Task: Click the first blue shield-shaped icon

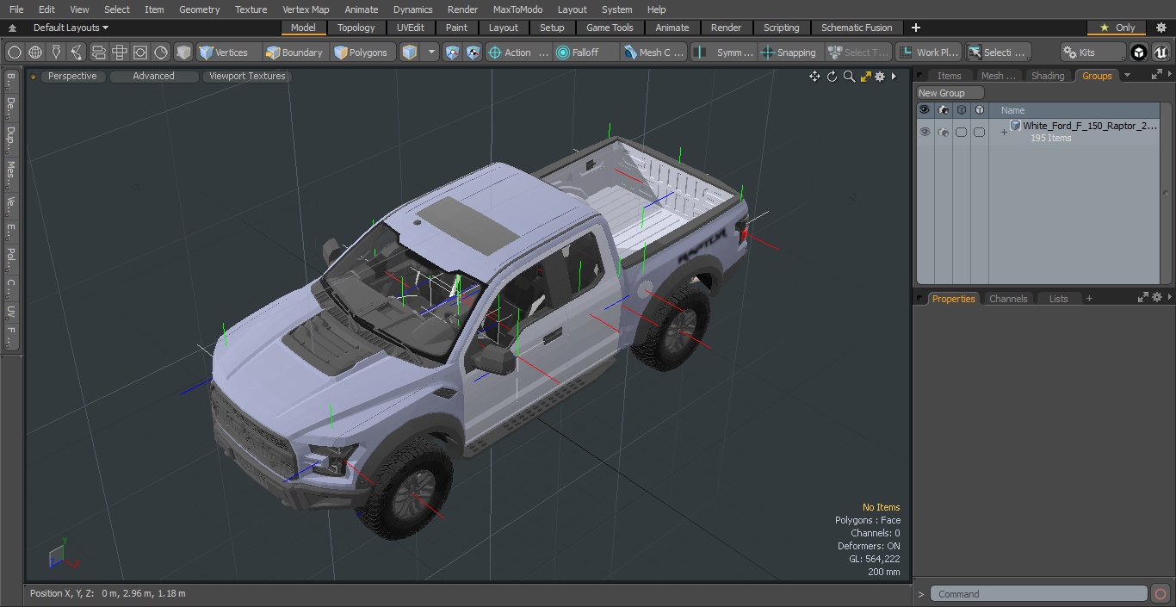Action: [x=453, y=53]
